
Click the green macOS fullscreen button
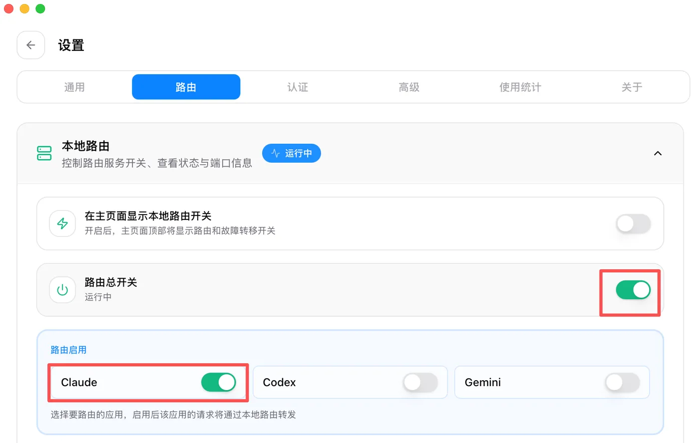point(40,8)
